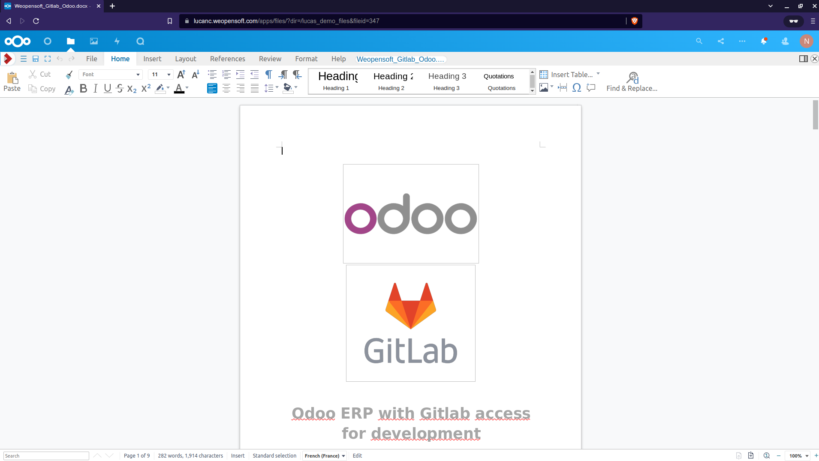Switch to the Format tab
Viewport: 819px width, 461px height.
point(307,59)
